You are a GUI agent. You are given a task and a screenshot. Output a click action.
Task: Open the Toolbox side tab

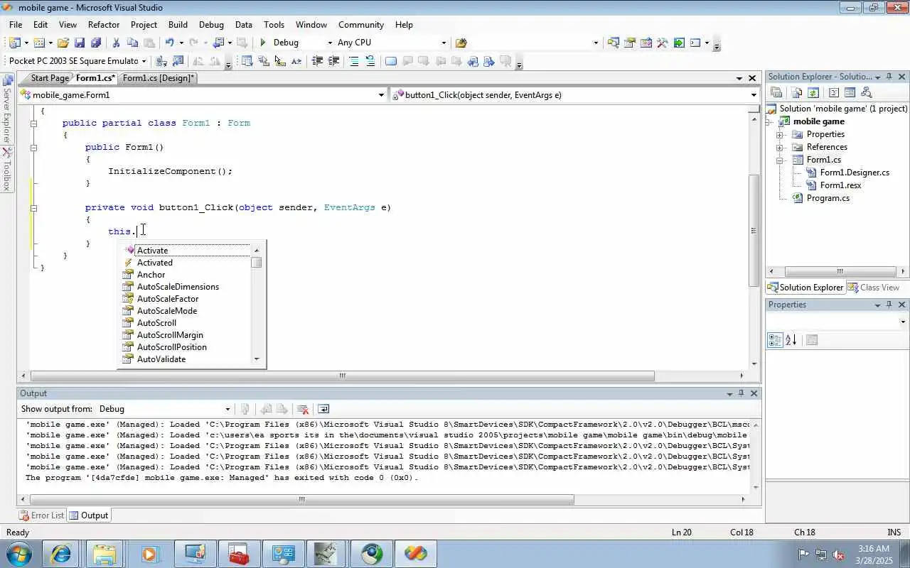pos(6,169)
